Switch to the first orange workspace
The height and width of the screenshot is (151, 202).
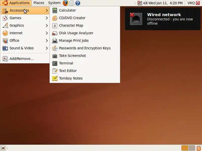click(185, 148)
